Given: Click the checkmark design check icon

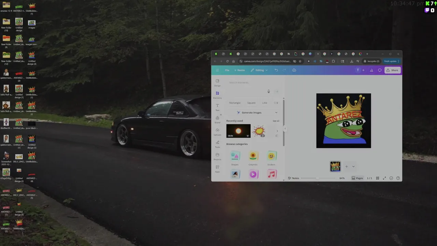Looking at the screenshot, I should click(391, 178).
